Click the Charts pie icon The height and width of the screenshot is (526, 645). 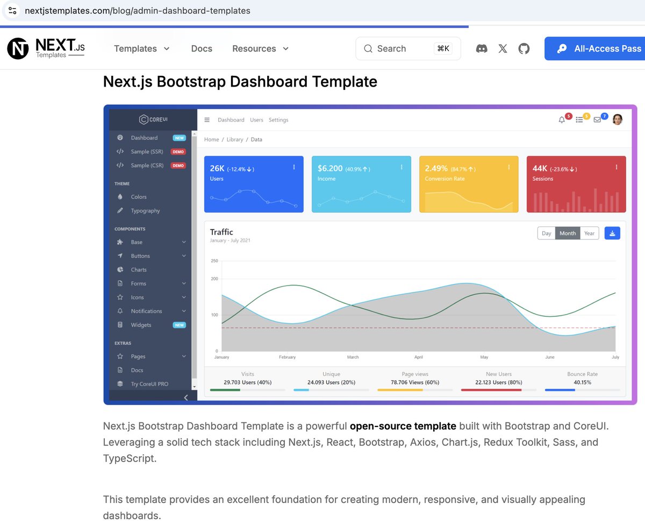click(x=120, y=269)
